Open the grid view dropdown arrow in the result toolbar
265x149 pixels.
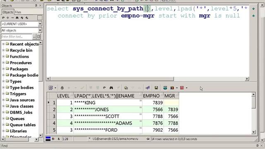[55, 88]
